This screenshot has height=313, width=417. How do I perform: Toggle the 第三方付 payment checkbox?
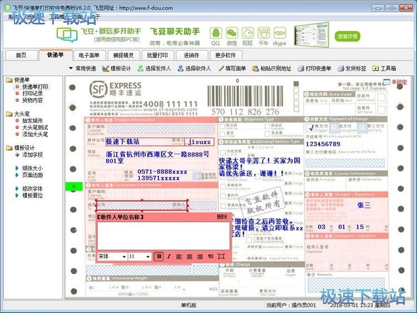362,128
